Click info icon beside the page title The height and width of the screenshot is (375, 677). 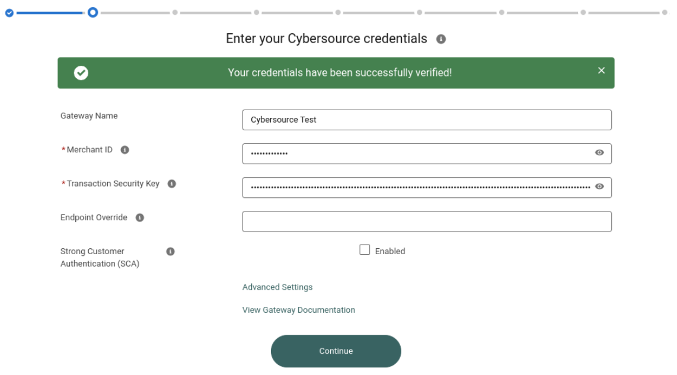pos(441,39)
